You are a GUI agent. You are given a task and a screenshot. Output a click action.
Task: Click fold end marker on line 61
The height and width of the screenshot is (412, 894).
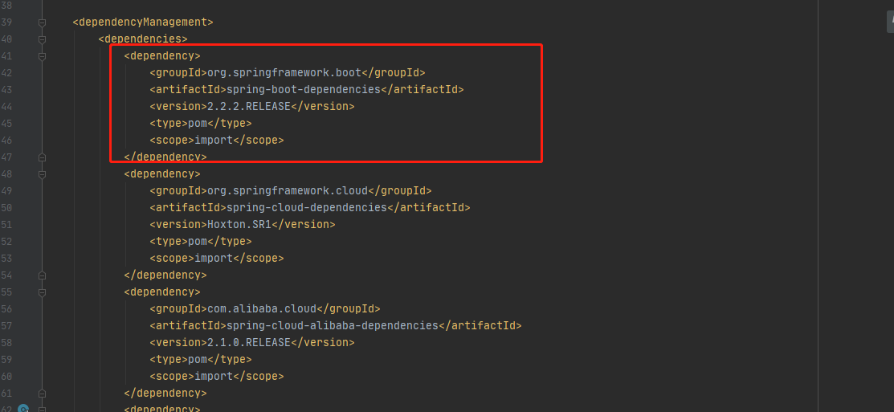[42, 394]
